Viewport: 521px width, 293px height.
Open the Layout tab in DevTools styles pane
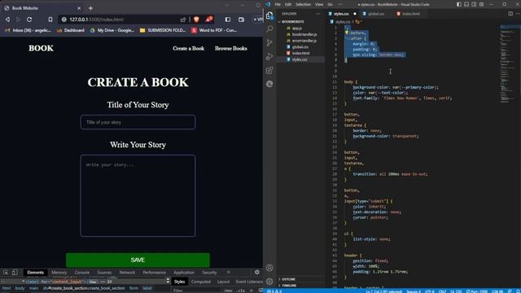click(223, 282)
